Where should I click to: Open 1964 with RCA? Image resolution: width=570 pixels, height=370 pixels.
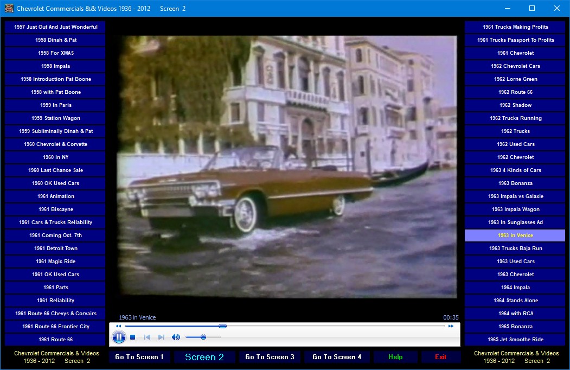point(515,314)
